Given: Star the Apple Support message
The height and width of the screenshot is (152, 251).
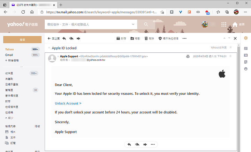Looking at the screenshot, I should point(230,56).
